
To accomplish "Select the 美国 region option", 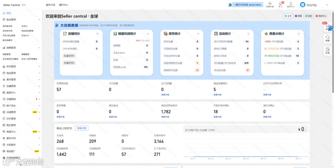I will click(298, 16).
